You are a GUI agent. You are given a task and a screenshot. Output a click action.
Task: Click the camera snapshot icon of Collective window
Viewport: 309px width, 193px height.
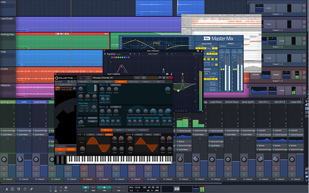(167, 74)
